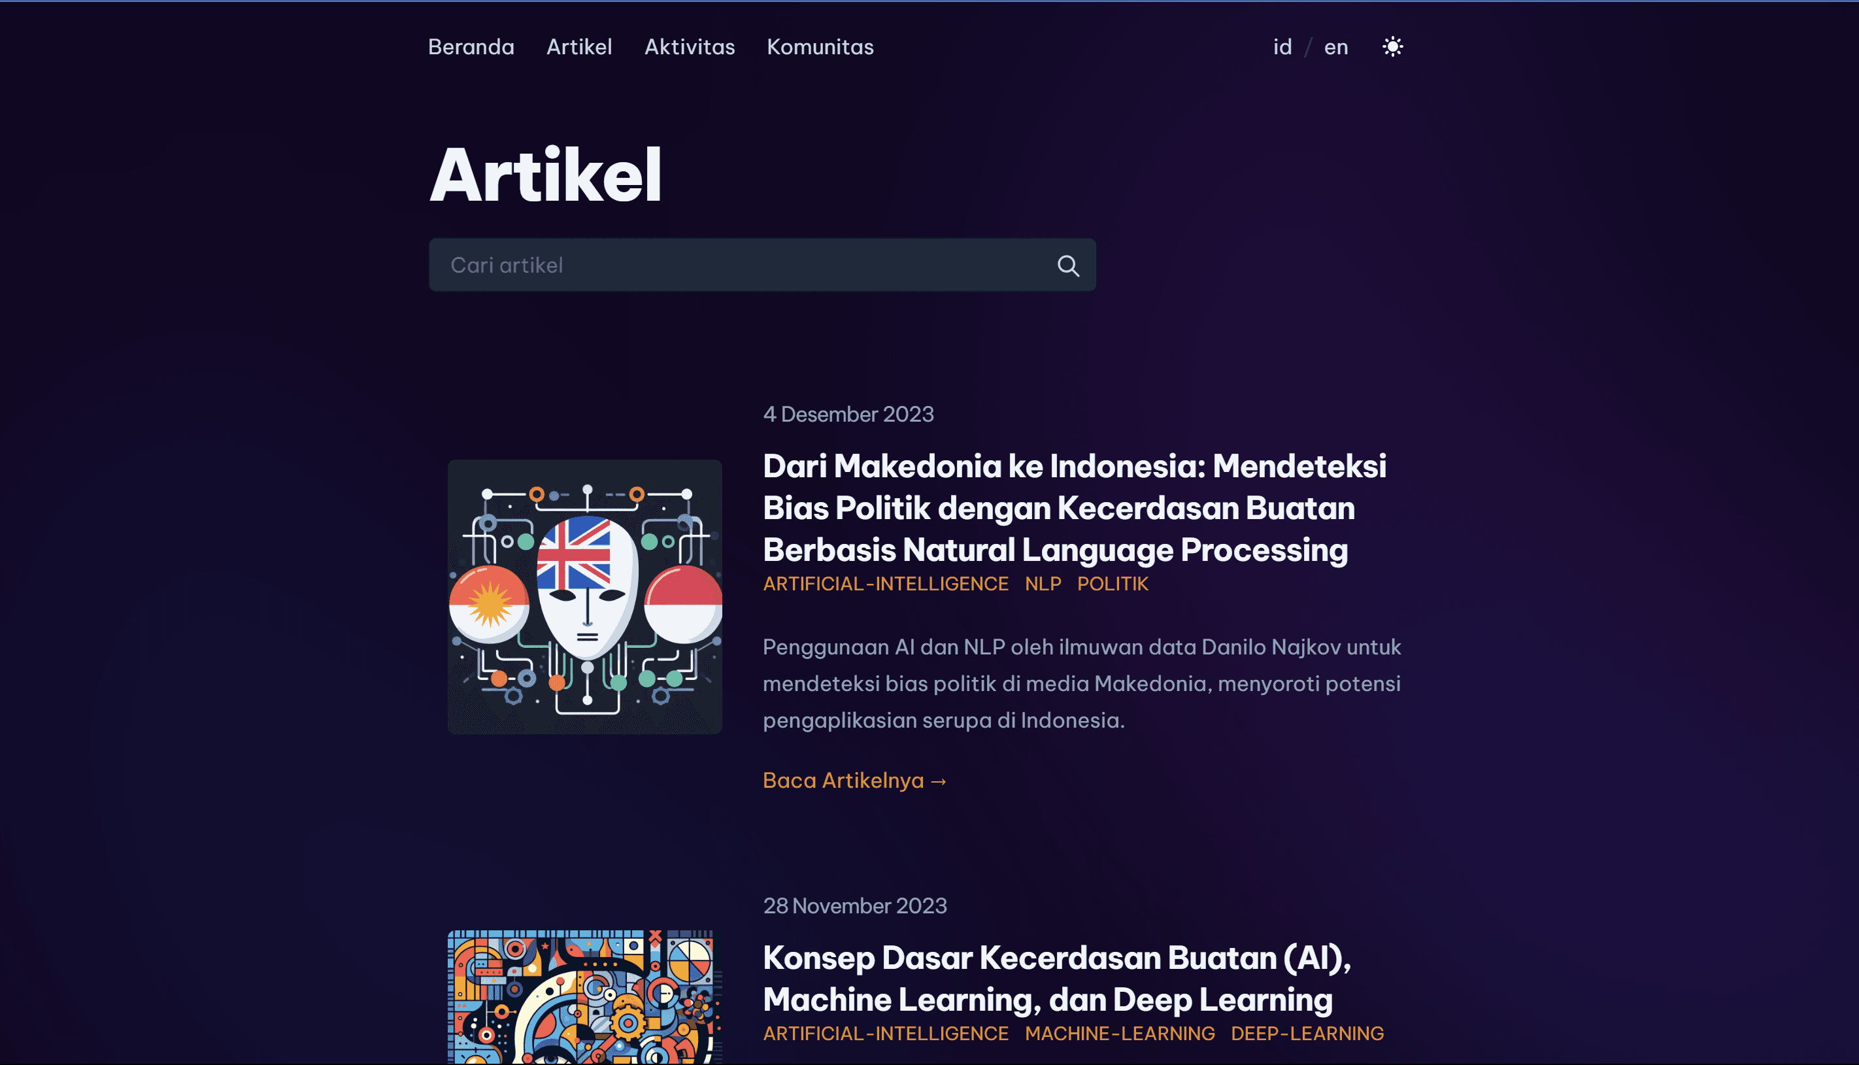Toggle light mode with sun icon
The width and height of the screenshot is (1859, 1065).
[x=1392, y=47]
